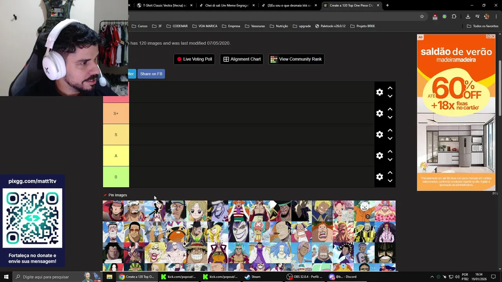The width and height of the screenshot is (502, 282).
Task: Open browser extensions puzzle icon
Action: [x=454, y=16]
